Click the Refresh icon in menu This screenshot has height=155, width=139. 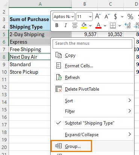pyautogui.click(x=59, y=77)
